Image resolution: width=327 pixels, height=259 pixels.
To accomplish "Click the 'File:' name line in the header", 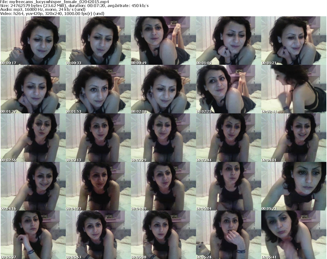I will point(54,2).
